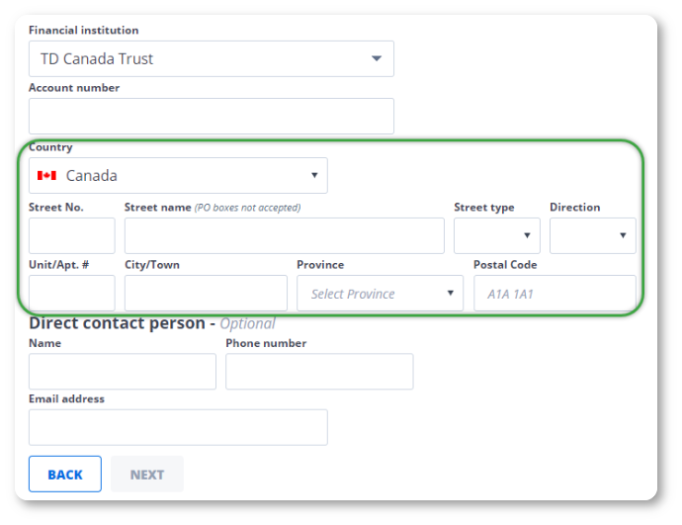The image size is (682, 525).
Task: Click into the Street No. field
Action: pos(72,235)
